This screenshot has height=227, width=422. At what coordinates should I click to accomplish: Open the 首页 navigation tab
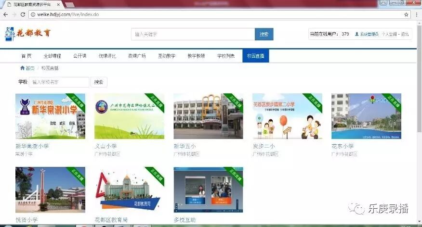click(x=26, y=56)
